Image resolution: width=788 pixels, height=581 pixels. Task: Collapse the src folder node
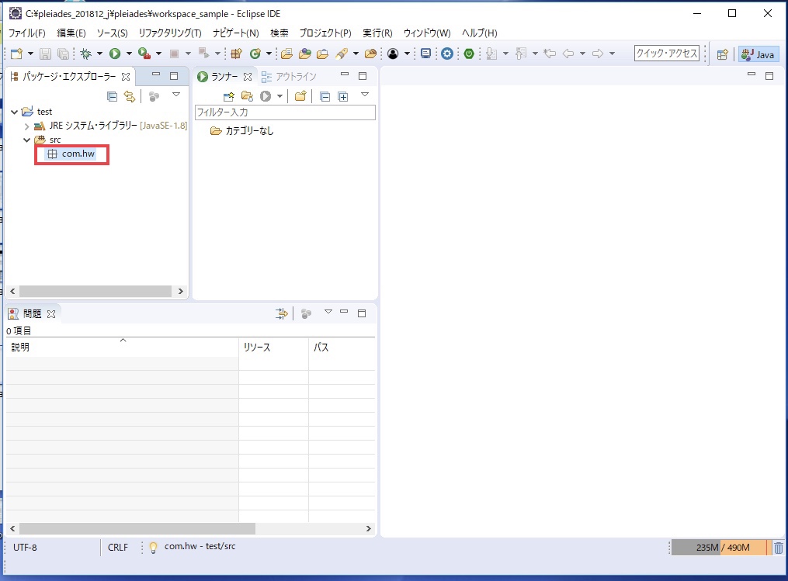(26, 140)
